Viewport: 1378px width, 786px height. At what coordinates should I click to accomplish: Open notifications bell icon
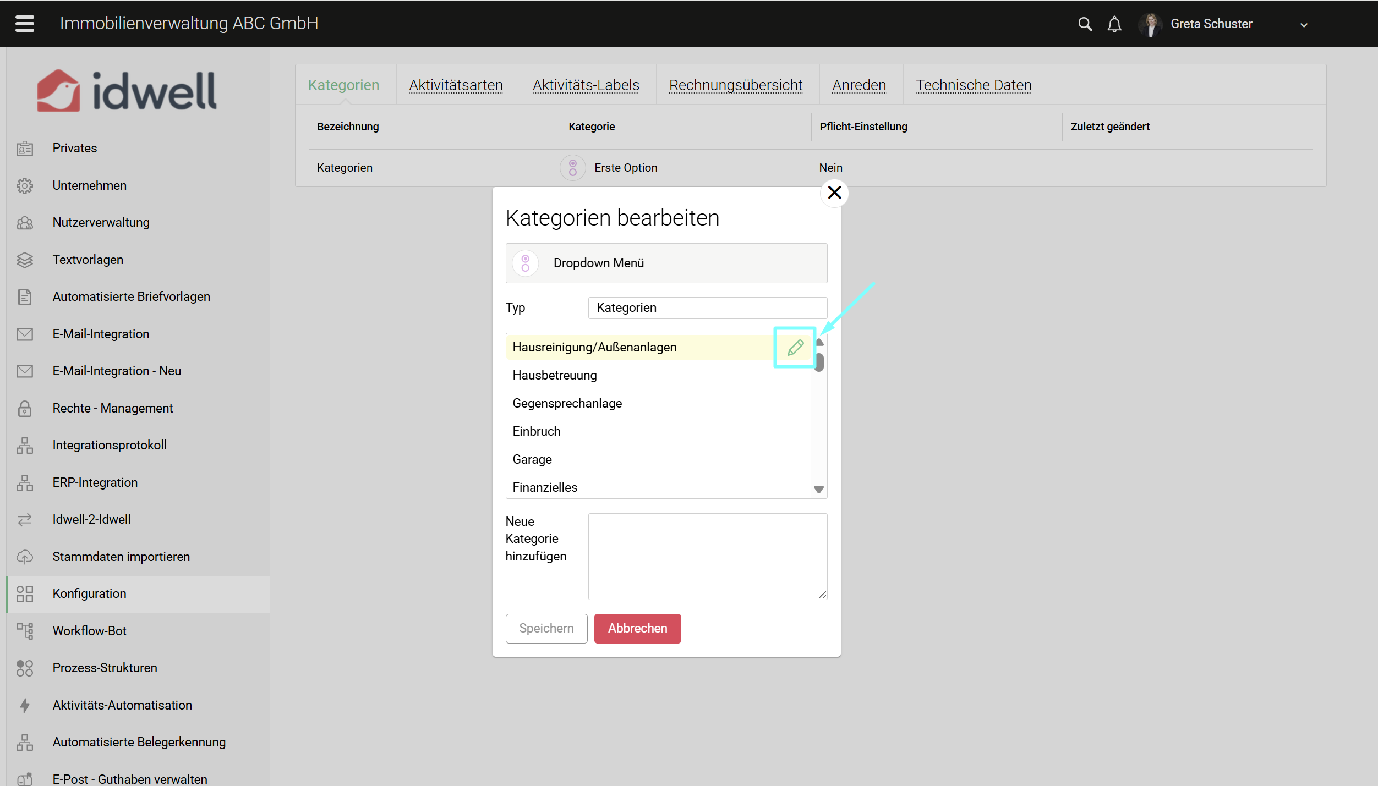click(1114, 24)
